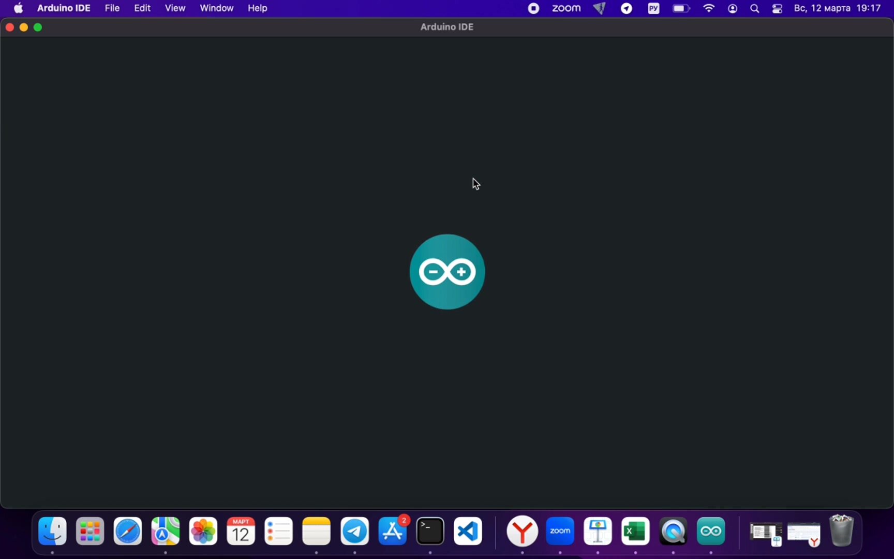The height and width of the screenshot is (559, 894).
Task: Open Visual Studio Code from the Dock
Action: click(468, 531)
